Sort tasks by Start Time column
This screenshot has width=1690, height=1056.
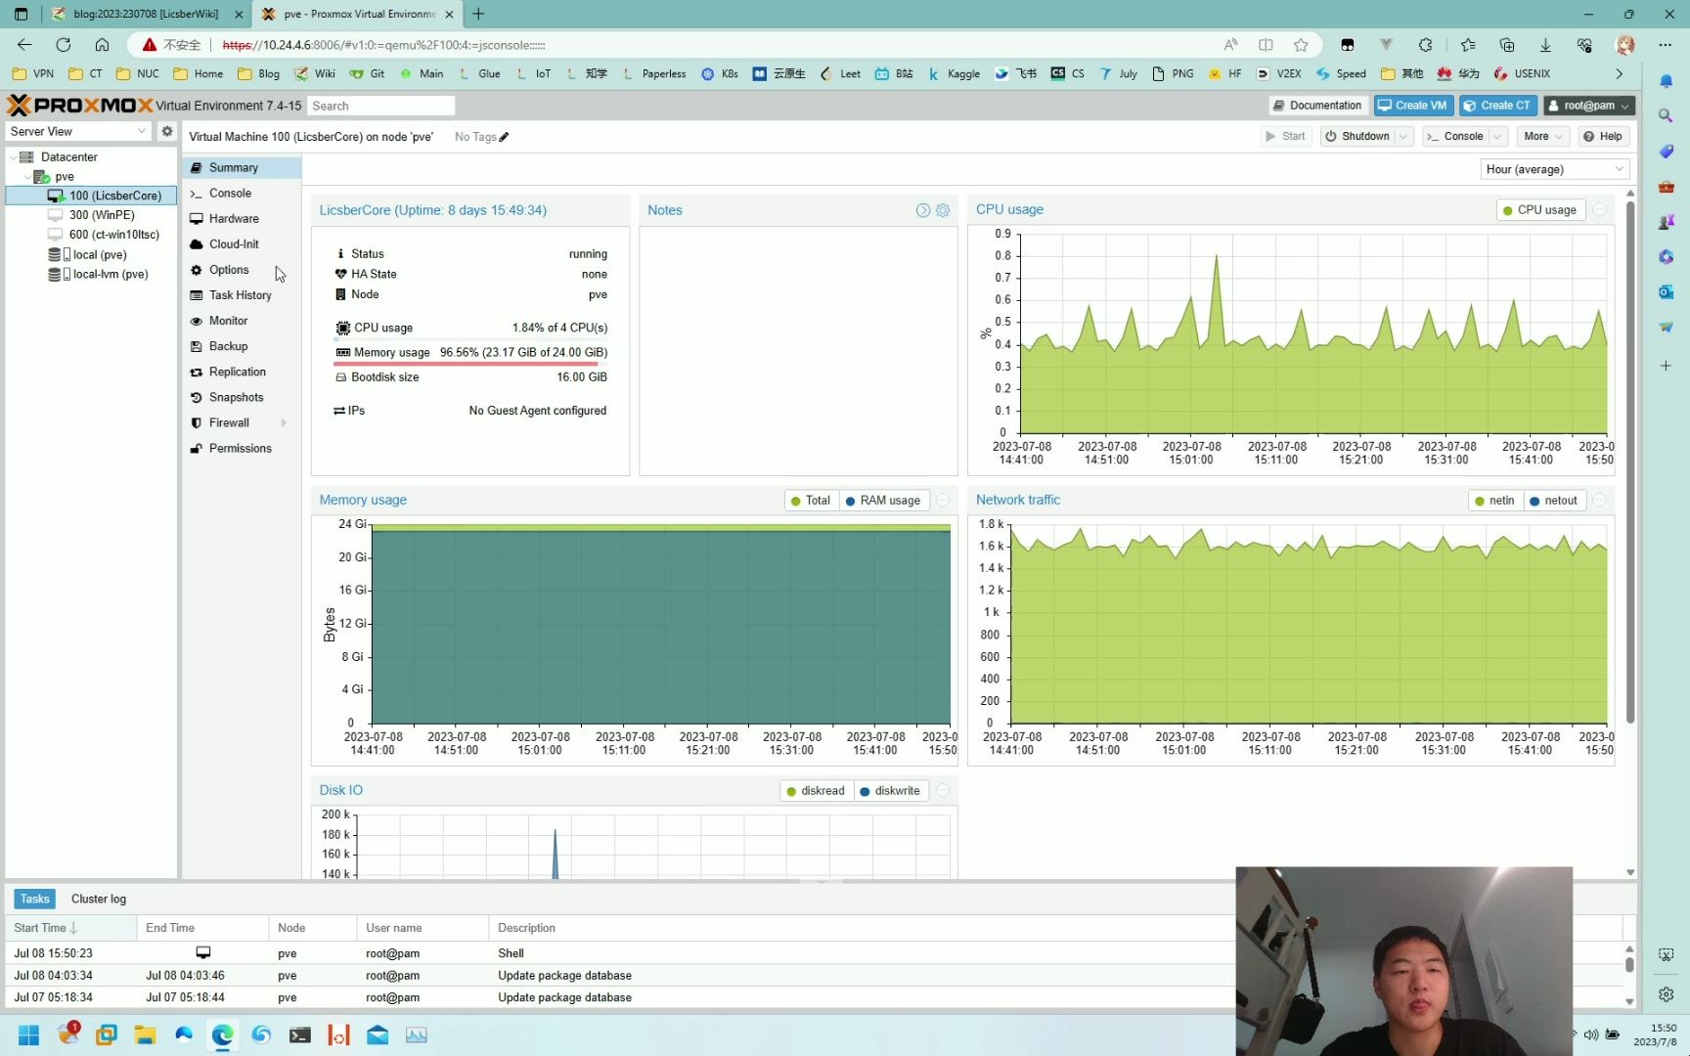pyautogui.click(x=70, y=928)
